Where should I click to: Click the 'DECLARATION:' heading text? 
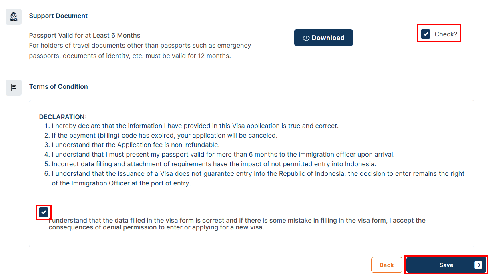(x=63, y=117)
